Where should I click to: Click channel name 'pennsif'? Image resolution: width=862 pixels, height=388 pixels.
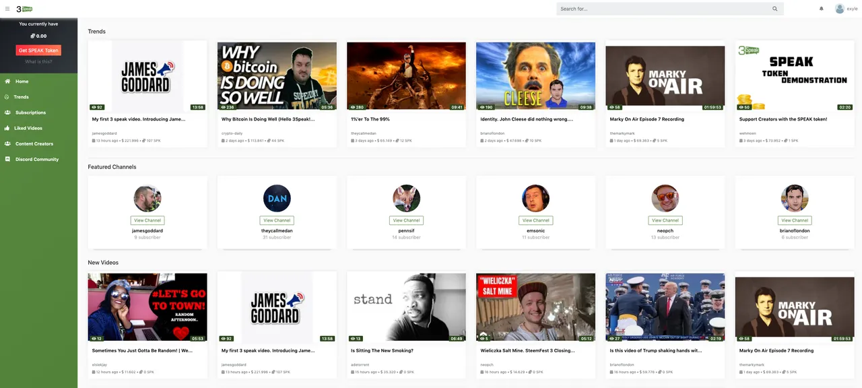(x=406, y=230)
